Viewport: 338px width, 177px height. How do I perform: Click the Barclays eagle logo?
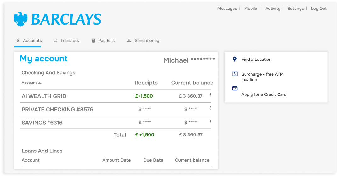coord(21,19)
